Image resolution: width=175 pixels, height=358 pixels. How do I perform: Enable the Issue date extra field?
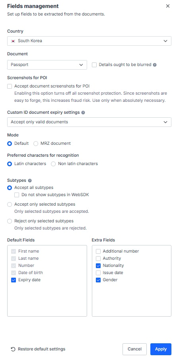(98, 273)
